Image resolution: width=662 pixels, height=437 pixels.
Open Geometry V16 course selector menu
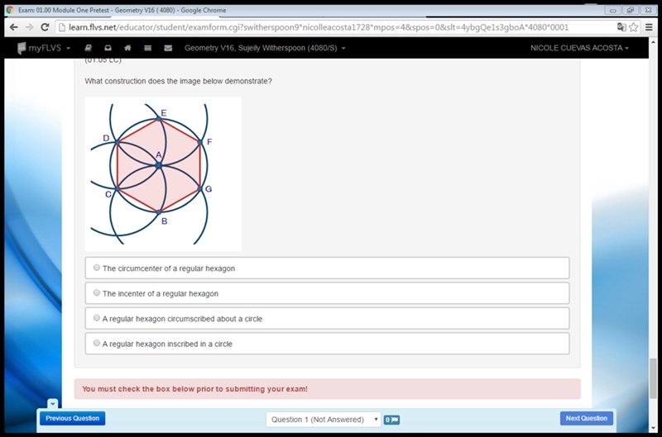click(265, 48)
